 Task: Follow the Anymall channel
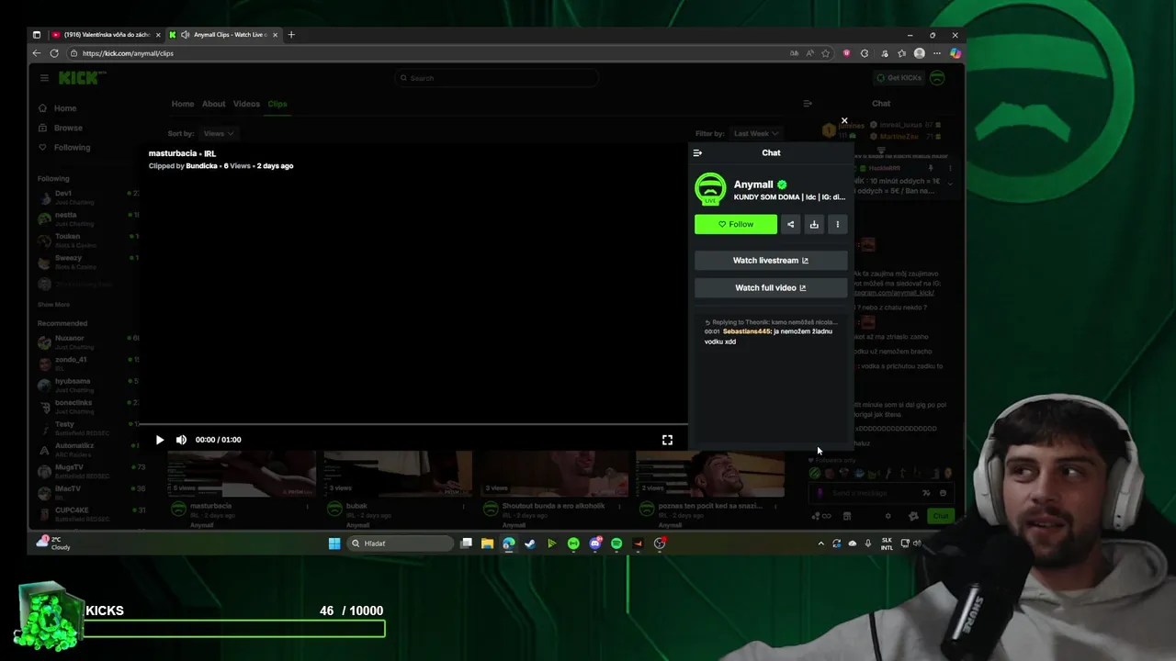735,224
